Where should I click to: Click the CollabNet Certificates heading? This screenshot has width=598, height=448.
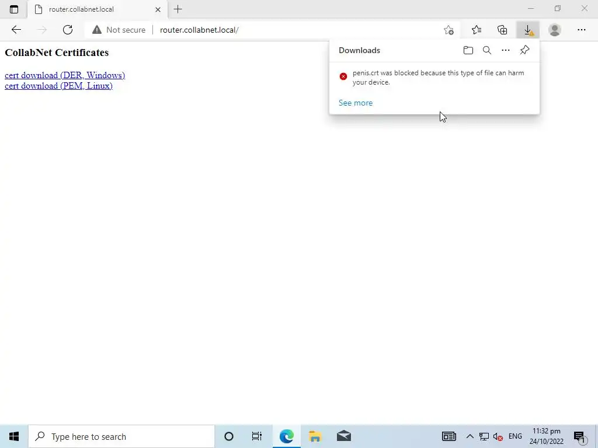(x=57, y=52)
